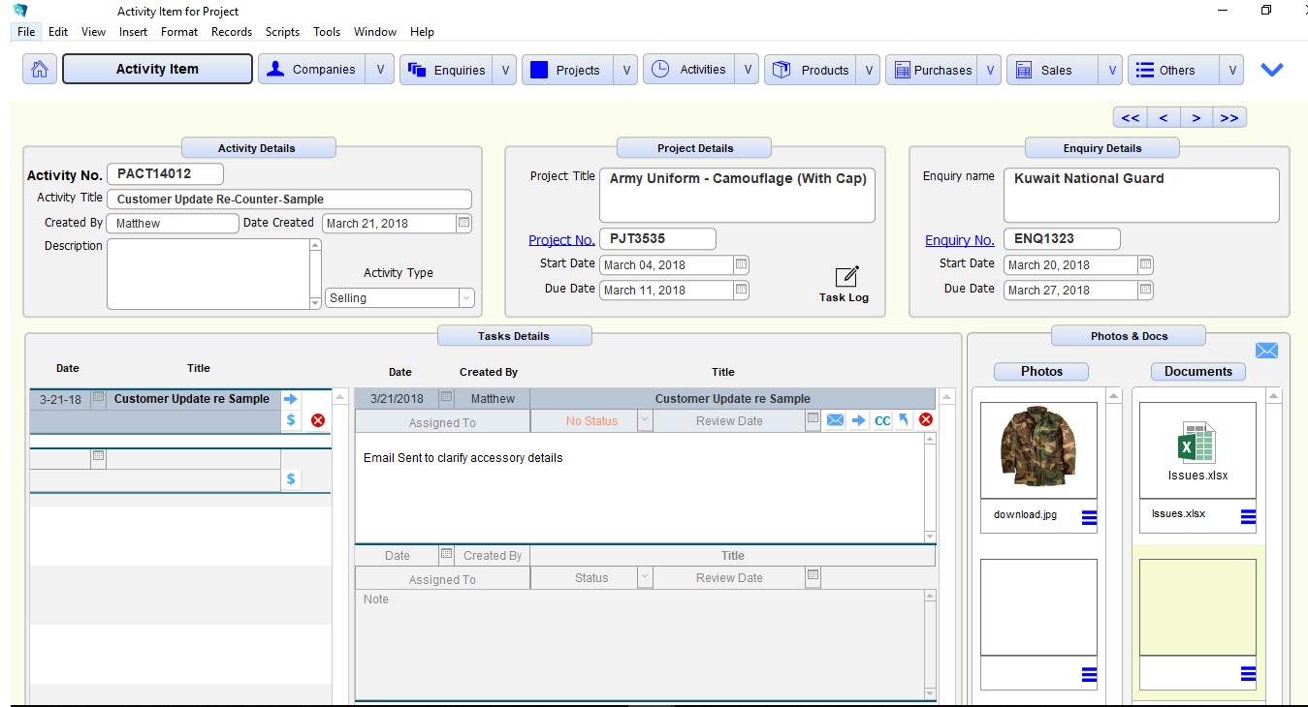This screenshot has height=707, width=1308.
Task: Open the Scripts menu
Action: (x=282, y=32)
